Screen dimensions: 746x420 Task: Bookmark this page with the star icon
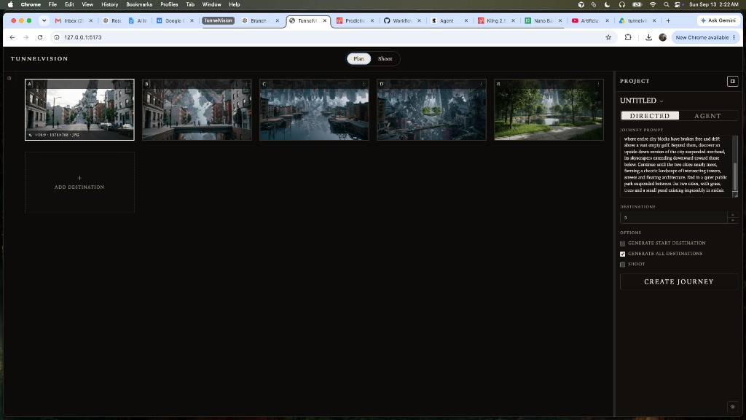[608, 37]
